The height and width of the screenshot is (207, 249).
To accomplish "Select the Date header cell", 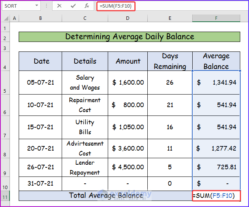I will click(x=41, y=61).
